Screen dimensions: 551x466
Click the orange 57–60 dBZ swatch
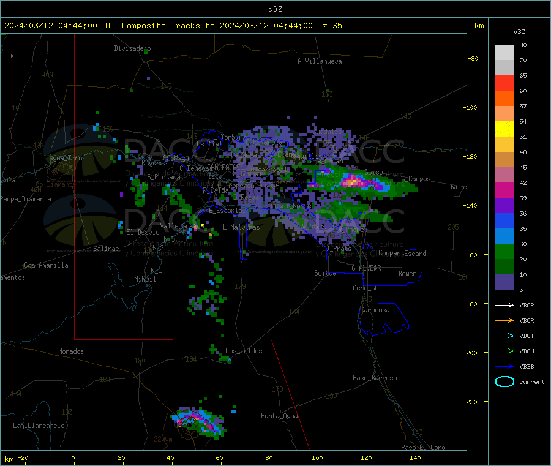pos(504,99)
